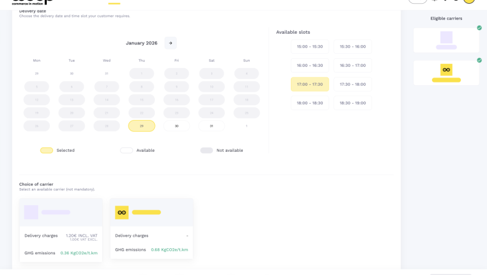
Task: Select the 15:00 - 15:30 time slot
Action: point(310,47)
